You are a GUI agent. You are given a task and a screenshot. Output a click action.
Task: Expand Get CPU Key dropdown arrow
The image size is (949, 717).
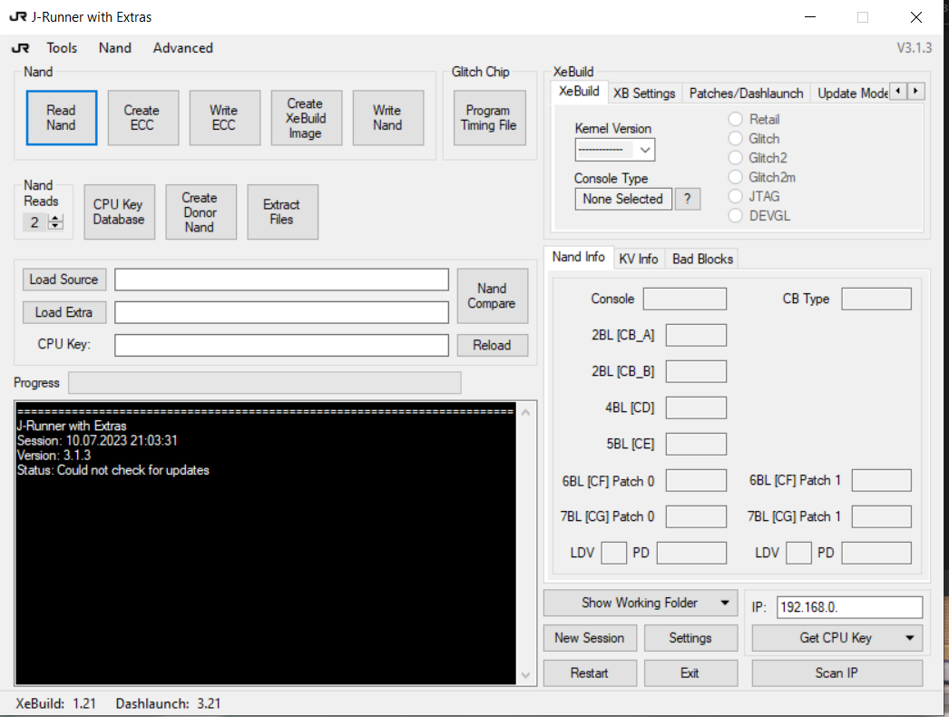pos(910,638)
